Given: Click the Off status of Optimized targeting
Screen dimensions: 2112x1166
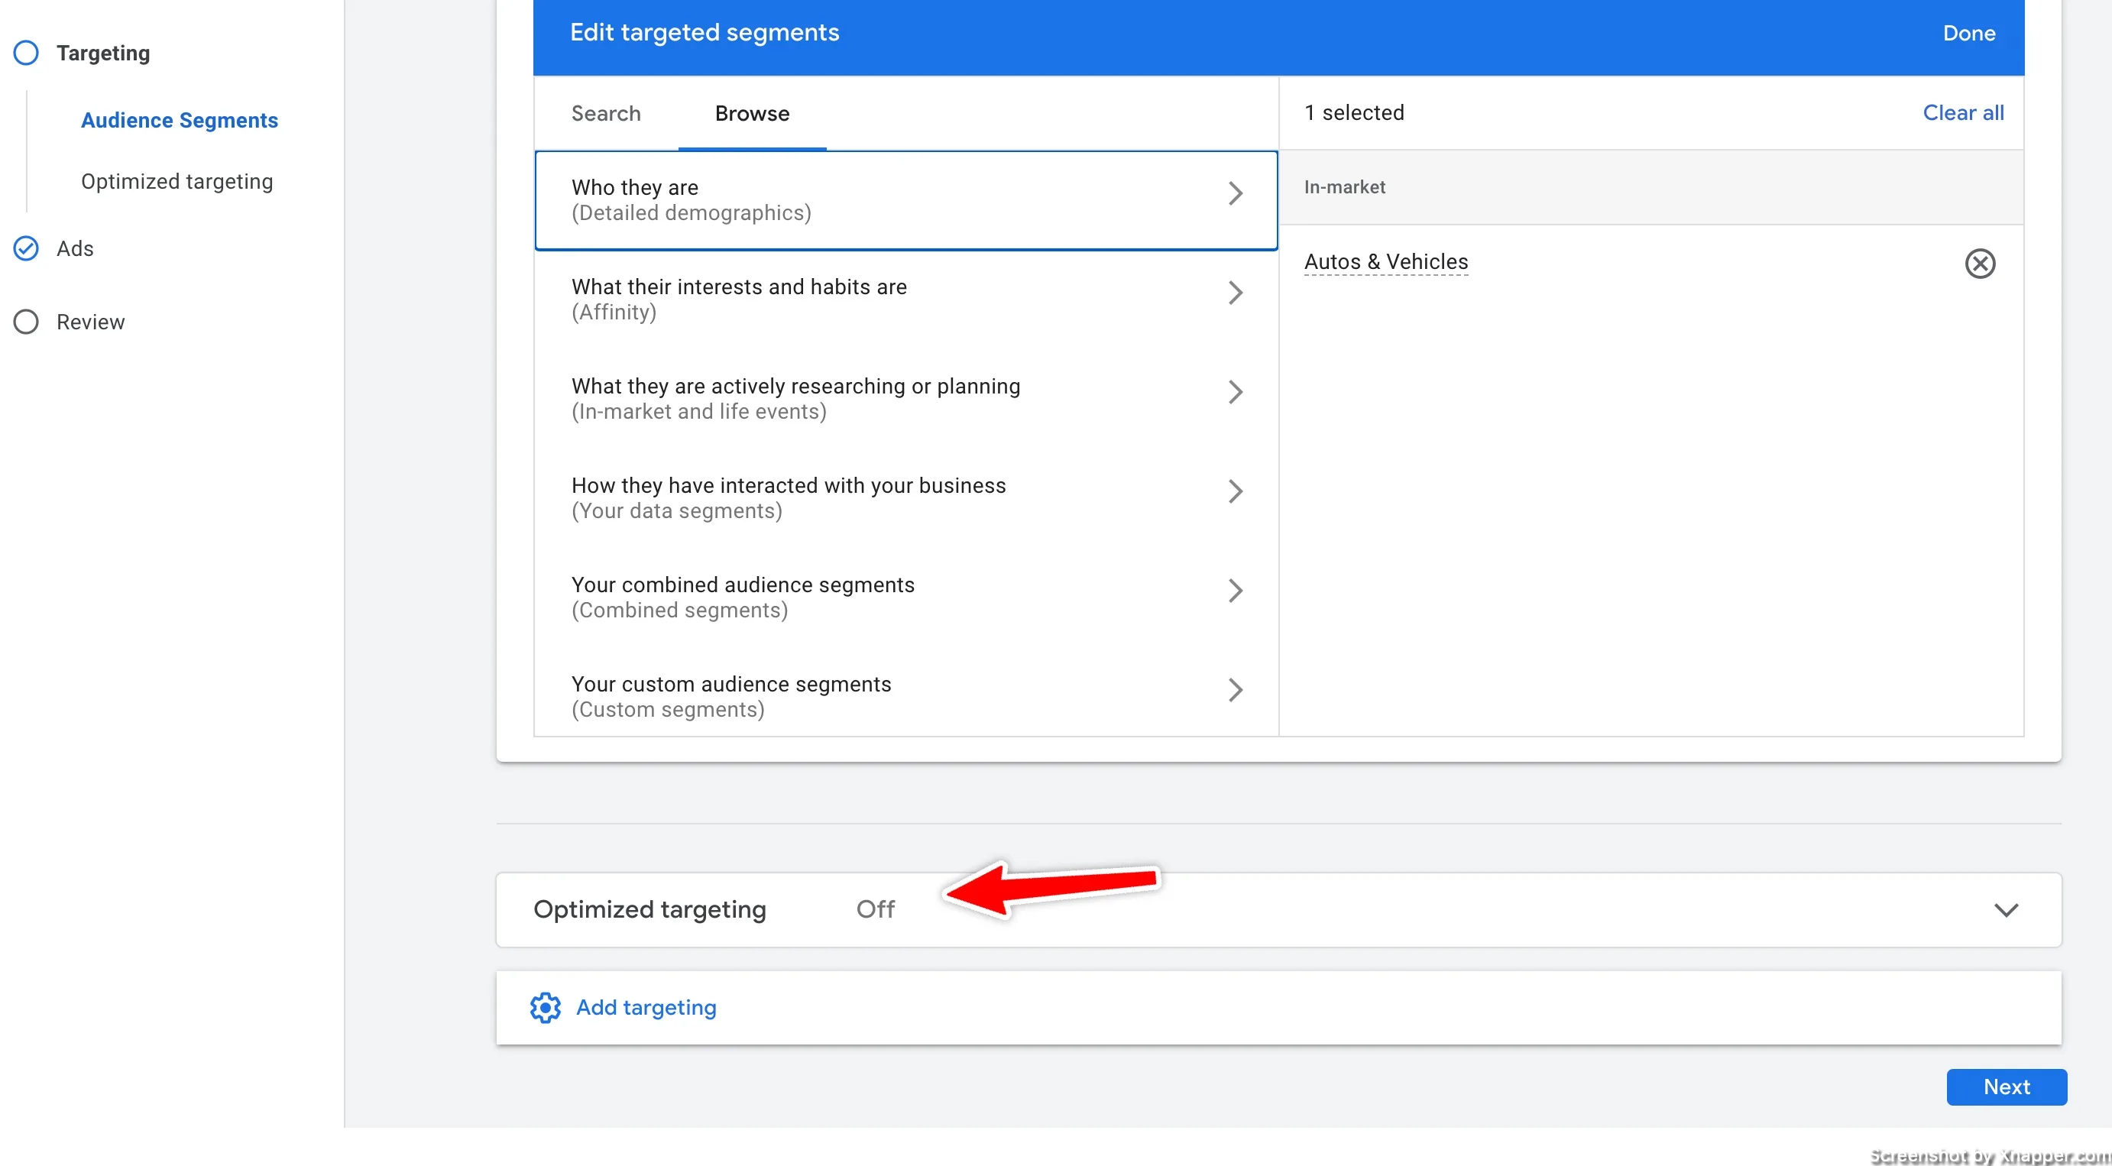Looking at the screenshot, I should (875, 909).
